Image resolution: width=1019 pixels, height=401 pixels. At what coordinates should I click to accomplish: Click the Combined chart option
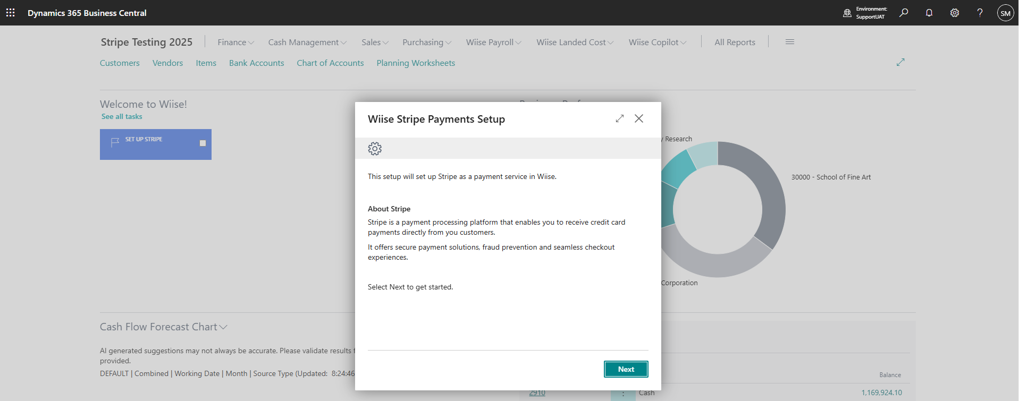tap(151, 373)
